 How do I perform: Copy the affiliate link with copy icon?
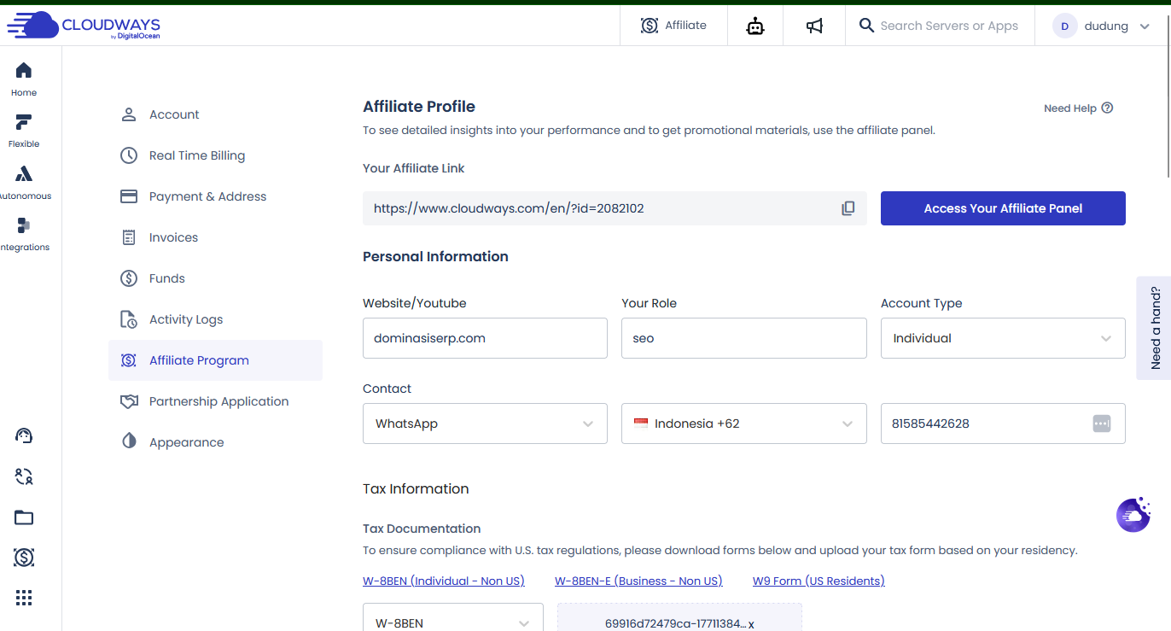(848, 208)
